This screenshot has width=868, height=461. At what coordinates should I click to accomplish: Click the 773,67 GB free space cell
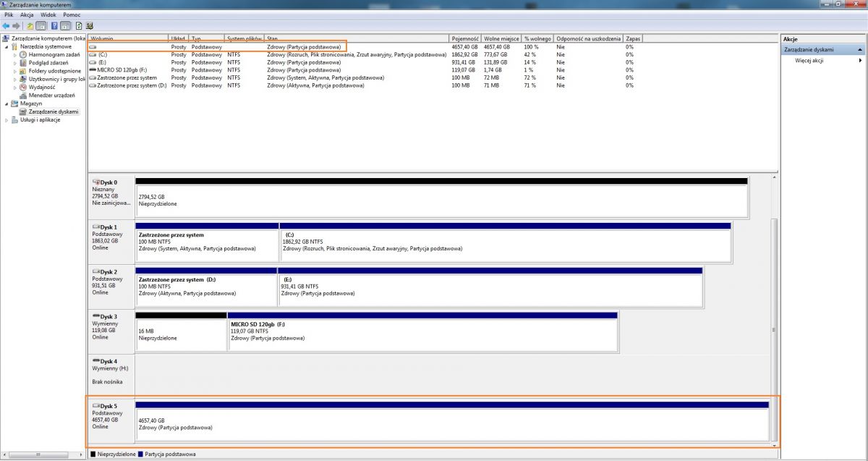pos(495,54)
